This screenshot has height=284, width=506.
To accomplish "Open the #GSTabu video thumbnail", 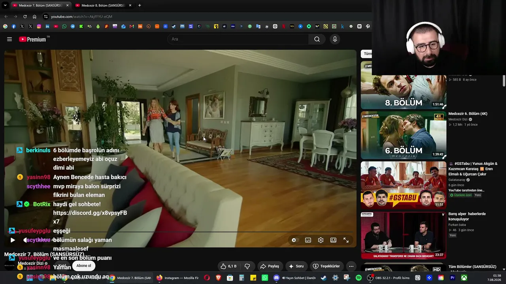I will [x=403, y=185].
